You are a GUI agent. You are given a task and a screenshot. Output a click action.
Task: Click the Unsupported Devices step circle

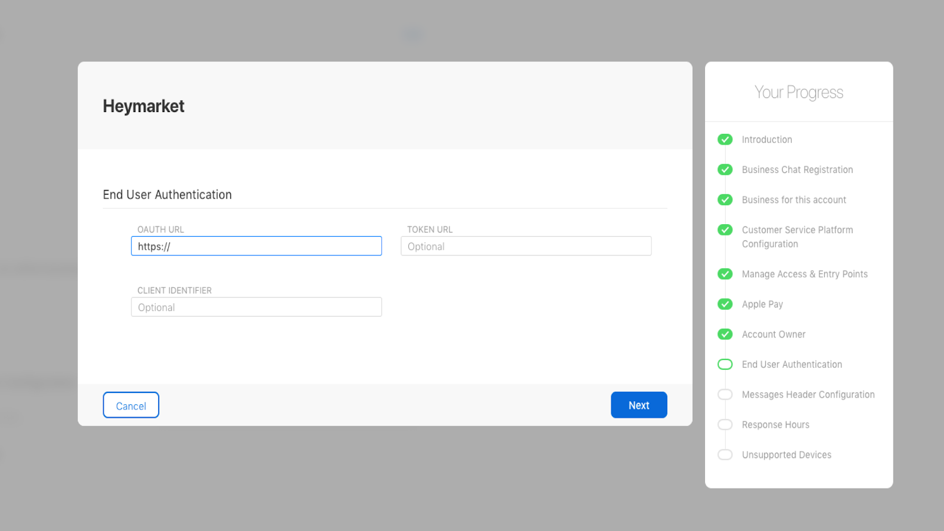[725, 454]
